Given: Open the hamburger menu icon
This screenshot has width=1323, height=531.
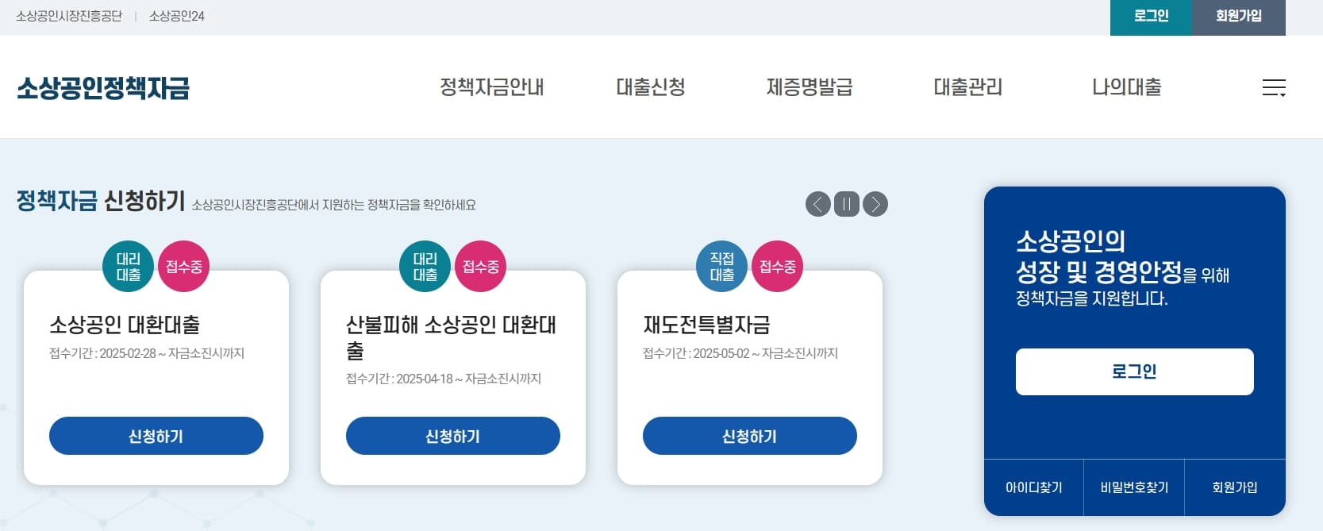Looking at the screenshot, I should coord(1275,89).
